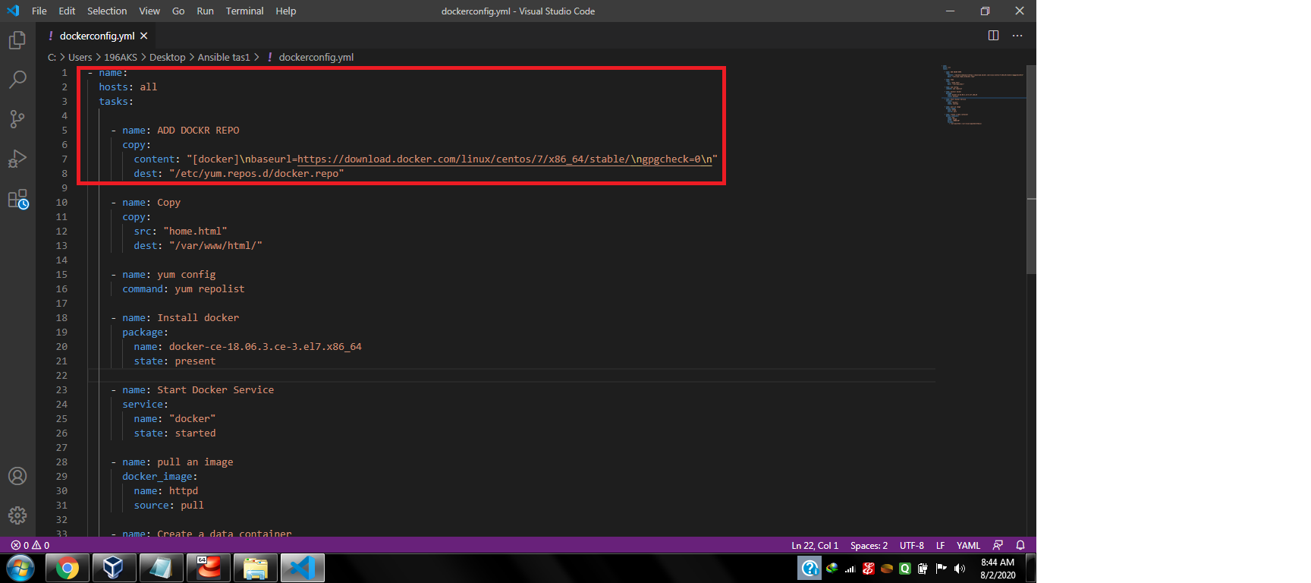Open the View menu
Image resolution: width=1311 pixels, height=583 pixels.
(x=149, y=11)
